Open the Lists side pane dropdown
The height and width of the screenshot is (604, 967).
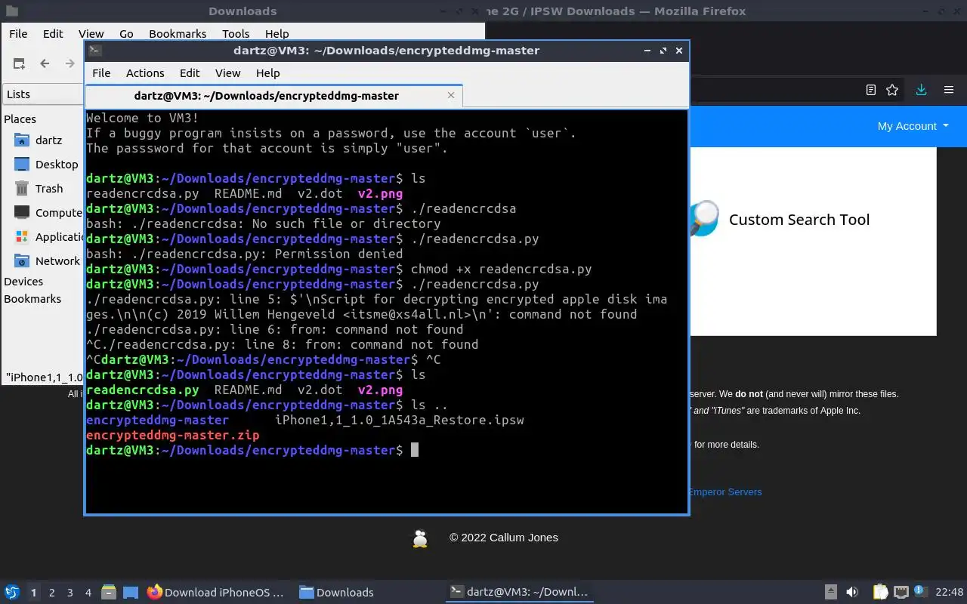click(42, 94)
